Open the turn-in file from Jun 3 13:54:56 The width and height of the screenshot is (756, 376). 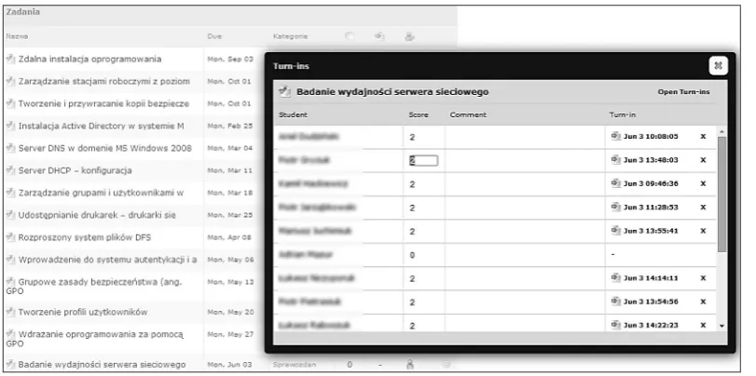coord(615,302)
